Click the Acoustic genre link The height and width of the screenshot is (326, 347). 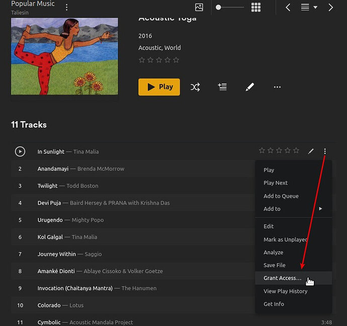pos(150,48)
